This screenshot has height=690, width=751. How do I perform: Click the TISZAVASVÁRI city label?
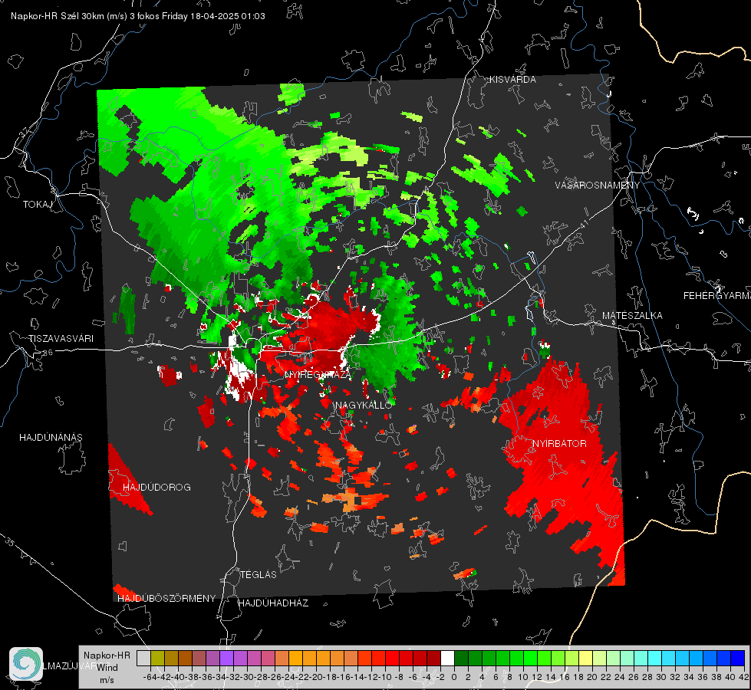pyautogui.click(x=61, y=339)
